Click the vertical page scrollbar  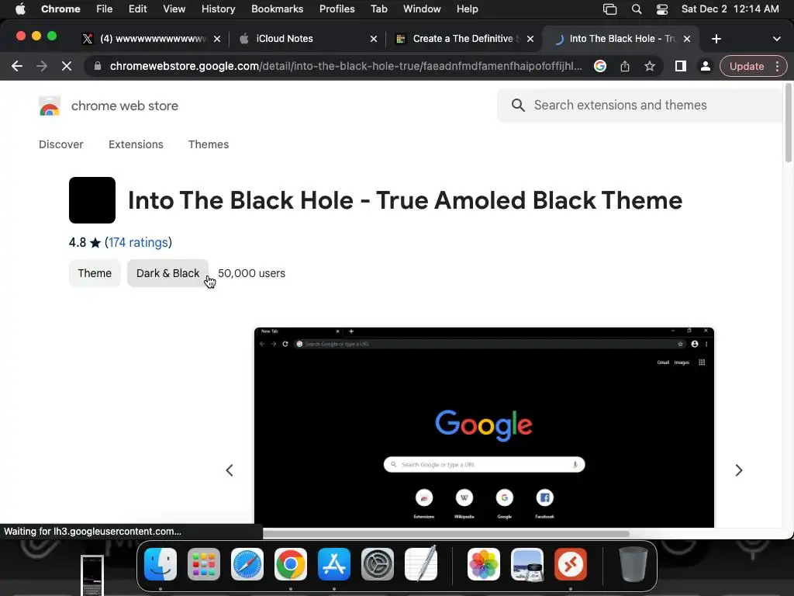coord(788,123)
